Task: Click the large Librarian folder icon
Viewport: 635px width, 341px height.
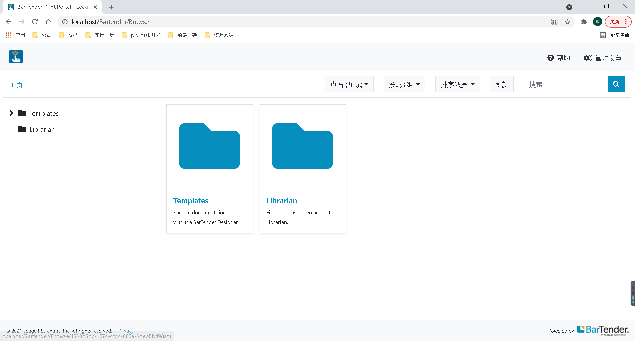Action: [x=303, y=146]
